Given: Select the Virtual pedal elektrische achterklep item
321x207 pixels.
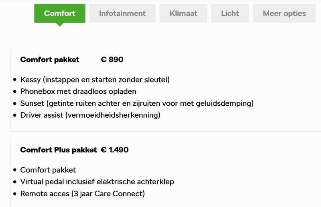Looking at the screenshot, I should tap(97, 182).
